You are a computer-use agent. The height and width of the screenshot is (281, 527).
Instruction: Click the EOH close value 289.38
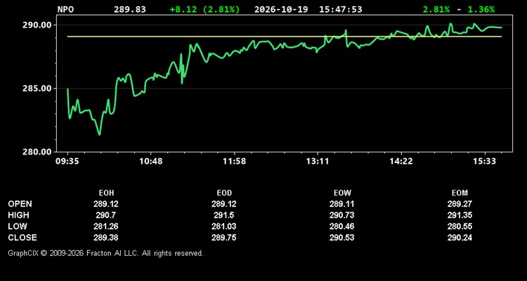click(x=106, y=237)
